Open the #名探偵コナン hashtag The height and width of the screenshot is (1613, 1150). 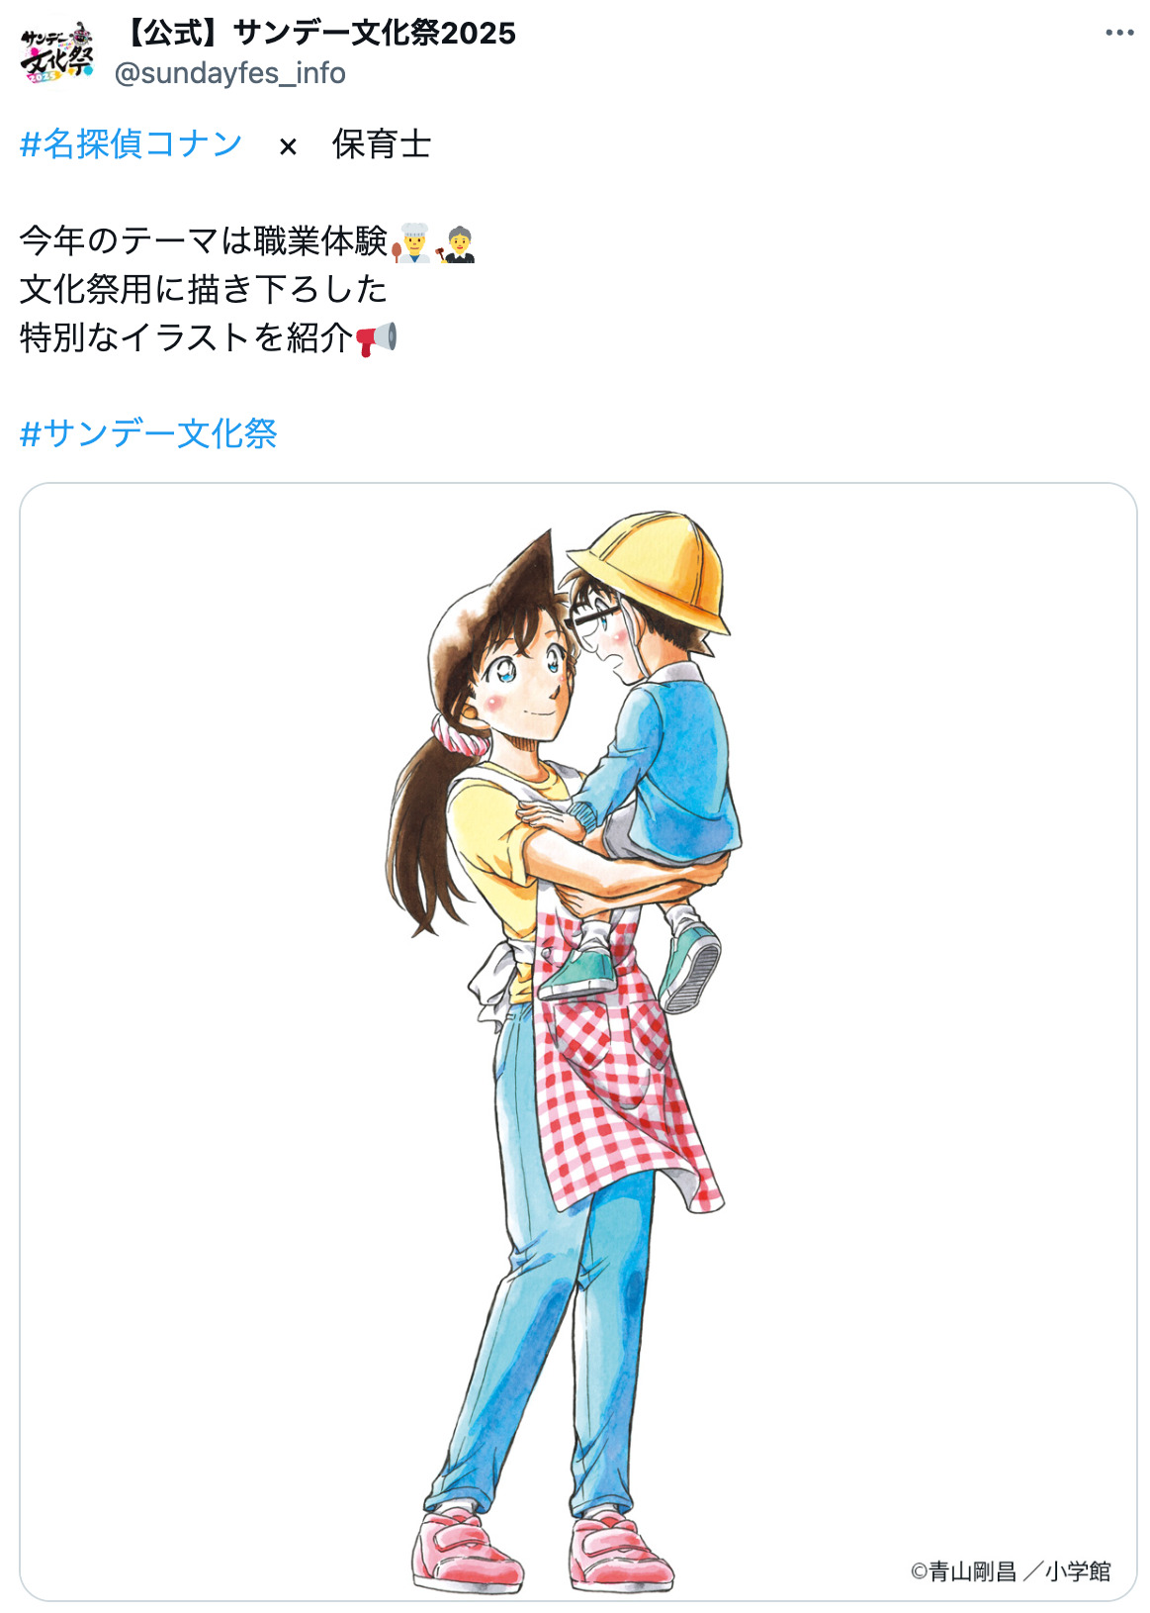131,144
